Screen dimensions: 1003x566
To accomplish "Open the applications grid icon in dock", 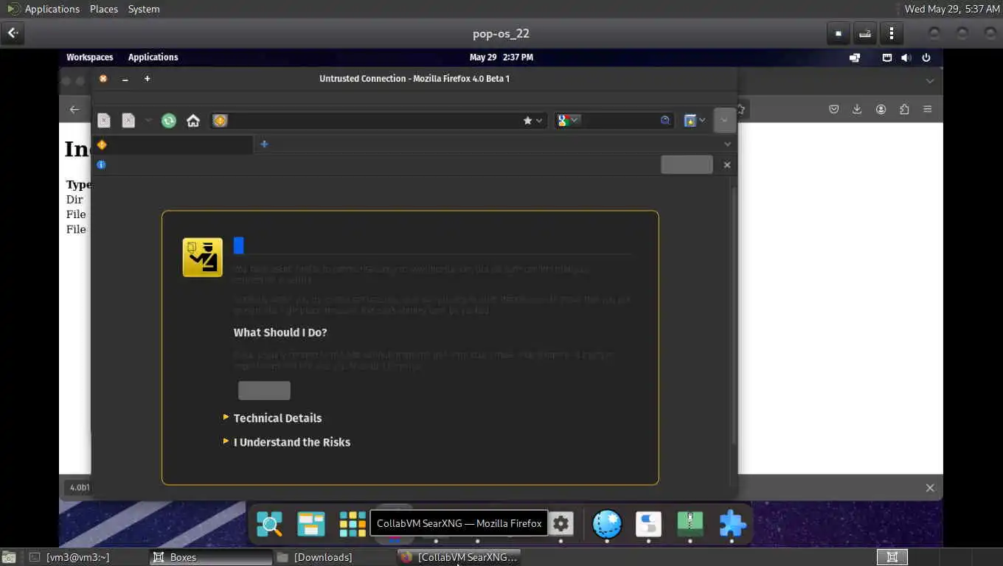I will (x=353, y=524).
